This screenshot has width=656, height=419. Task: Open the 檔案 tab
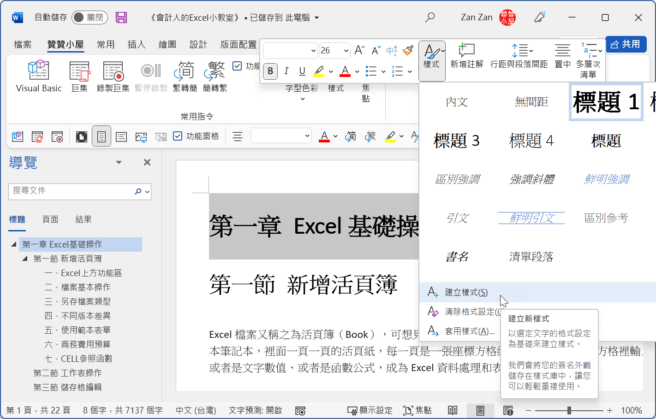coord(23,44)
